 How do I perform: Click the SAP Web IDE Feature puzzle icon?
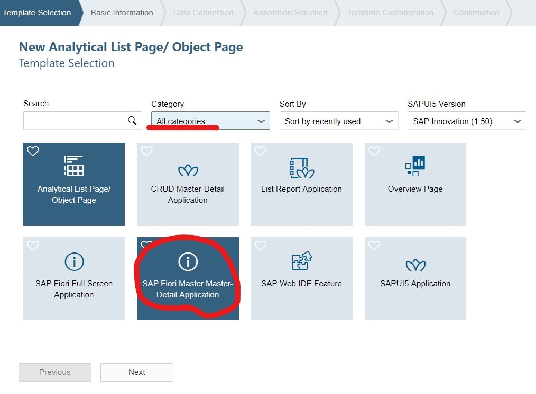tap(301, 260)
